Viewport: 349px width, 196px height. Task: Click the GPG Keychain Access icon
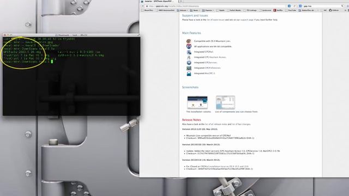[189, 57]
